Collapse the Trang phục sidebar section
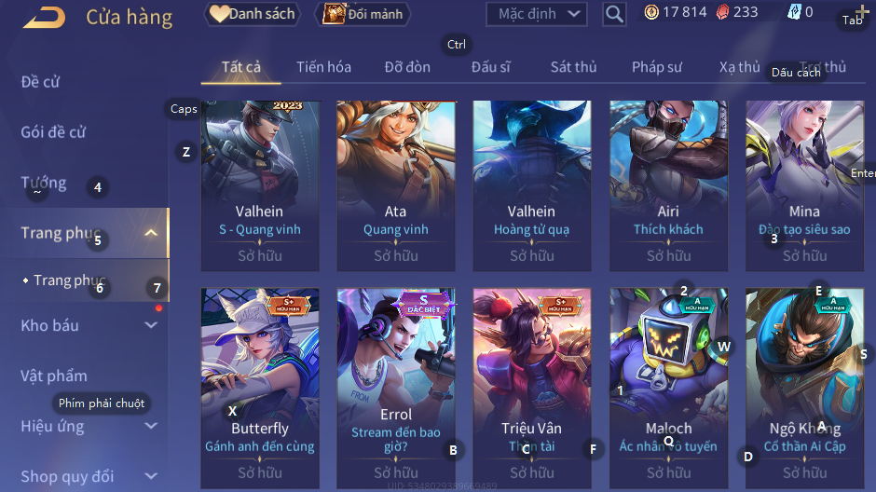 [x=151, y=233]
